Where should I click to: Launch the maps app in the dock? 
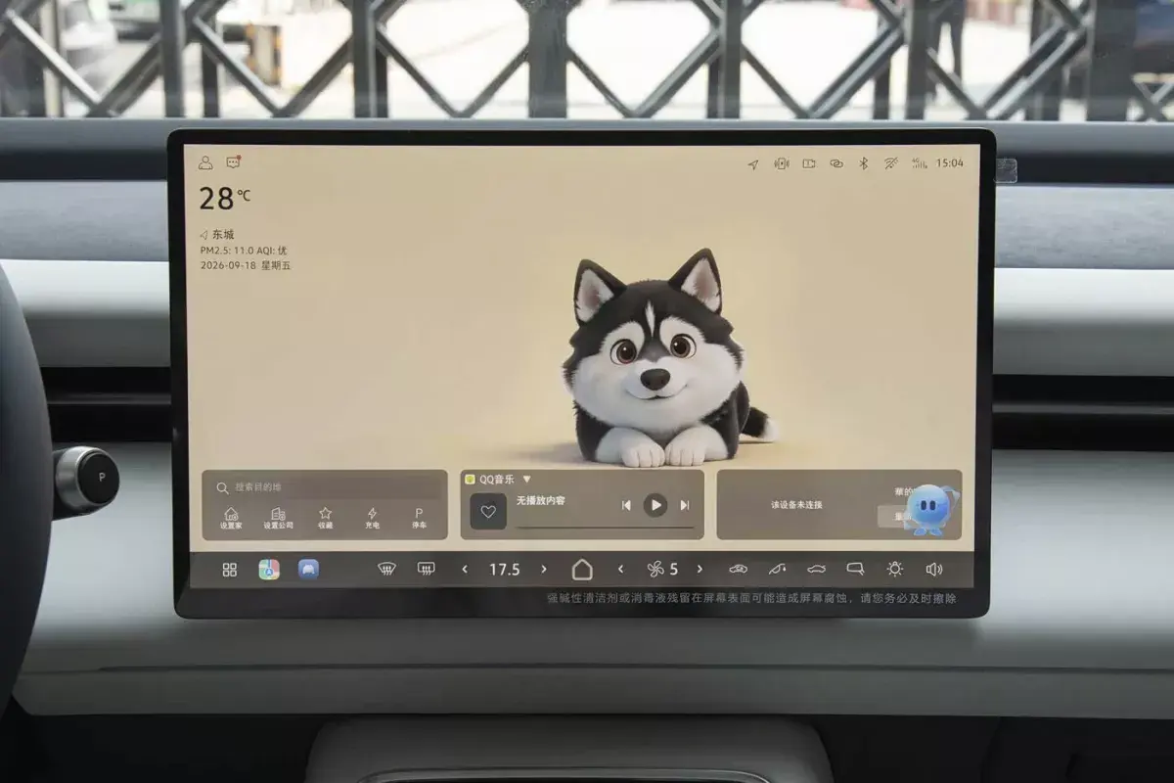click(x=269, y=570)
